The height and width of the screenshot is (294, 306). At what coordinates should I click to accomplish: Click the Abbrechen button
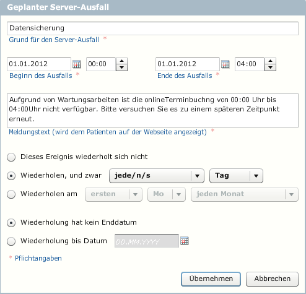pos(272,279)
